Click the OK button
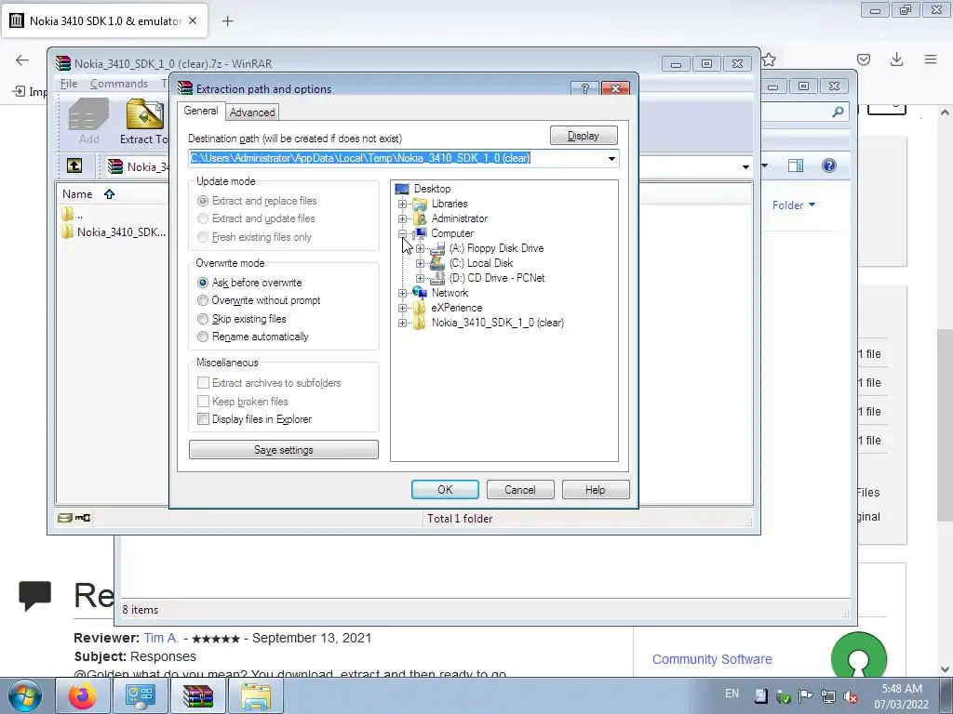 (x=445, y=490)
